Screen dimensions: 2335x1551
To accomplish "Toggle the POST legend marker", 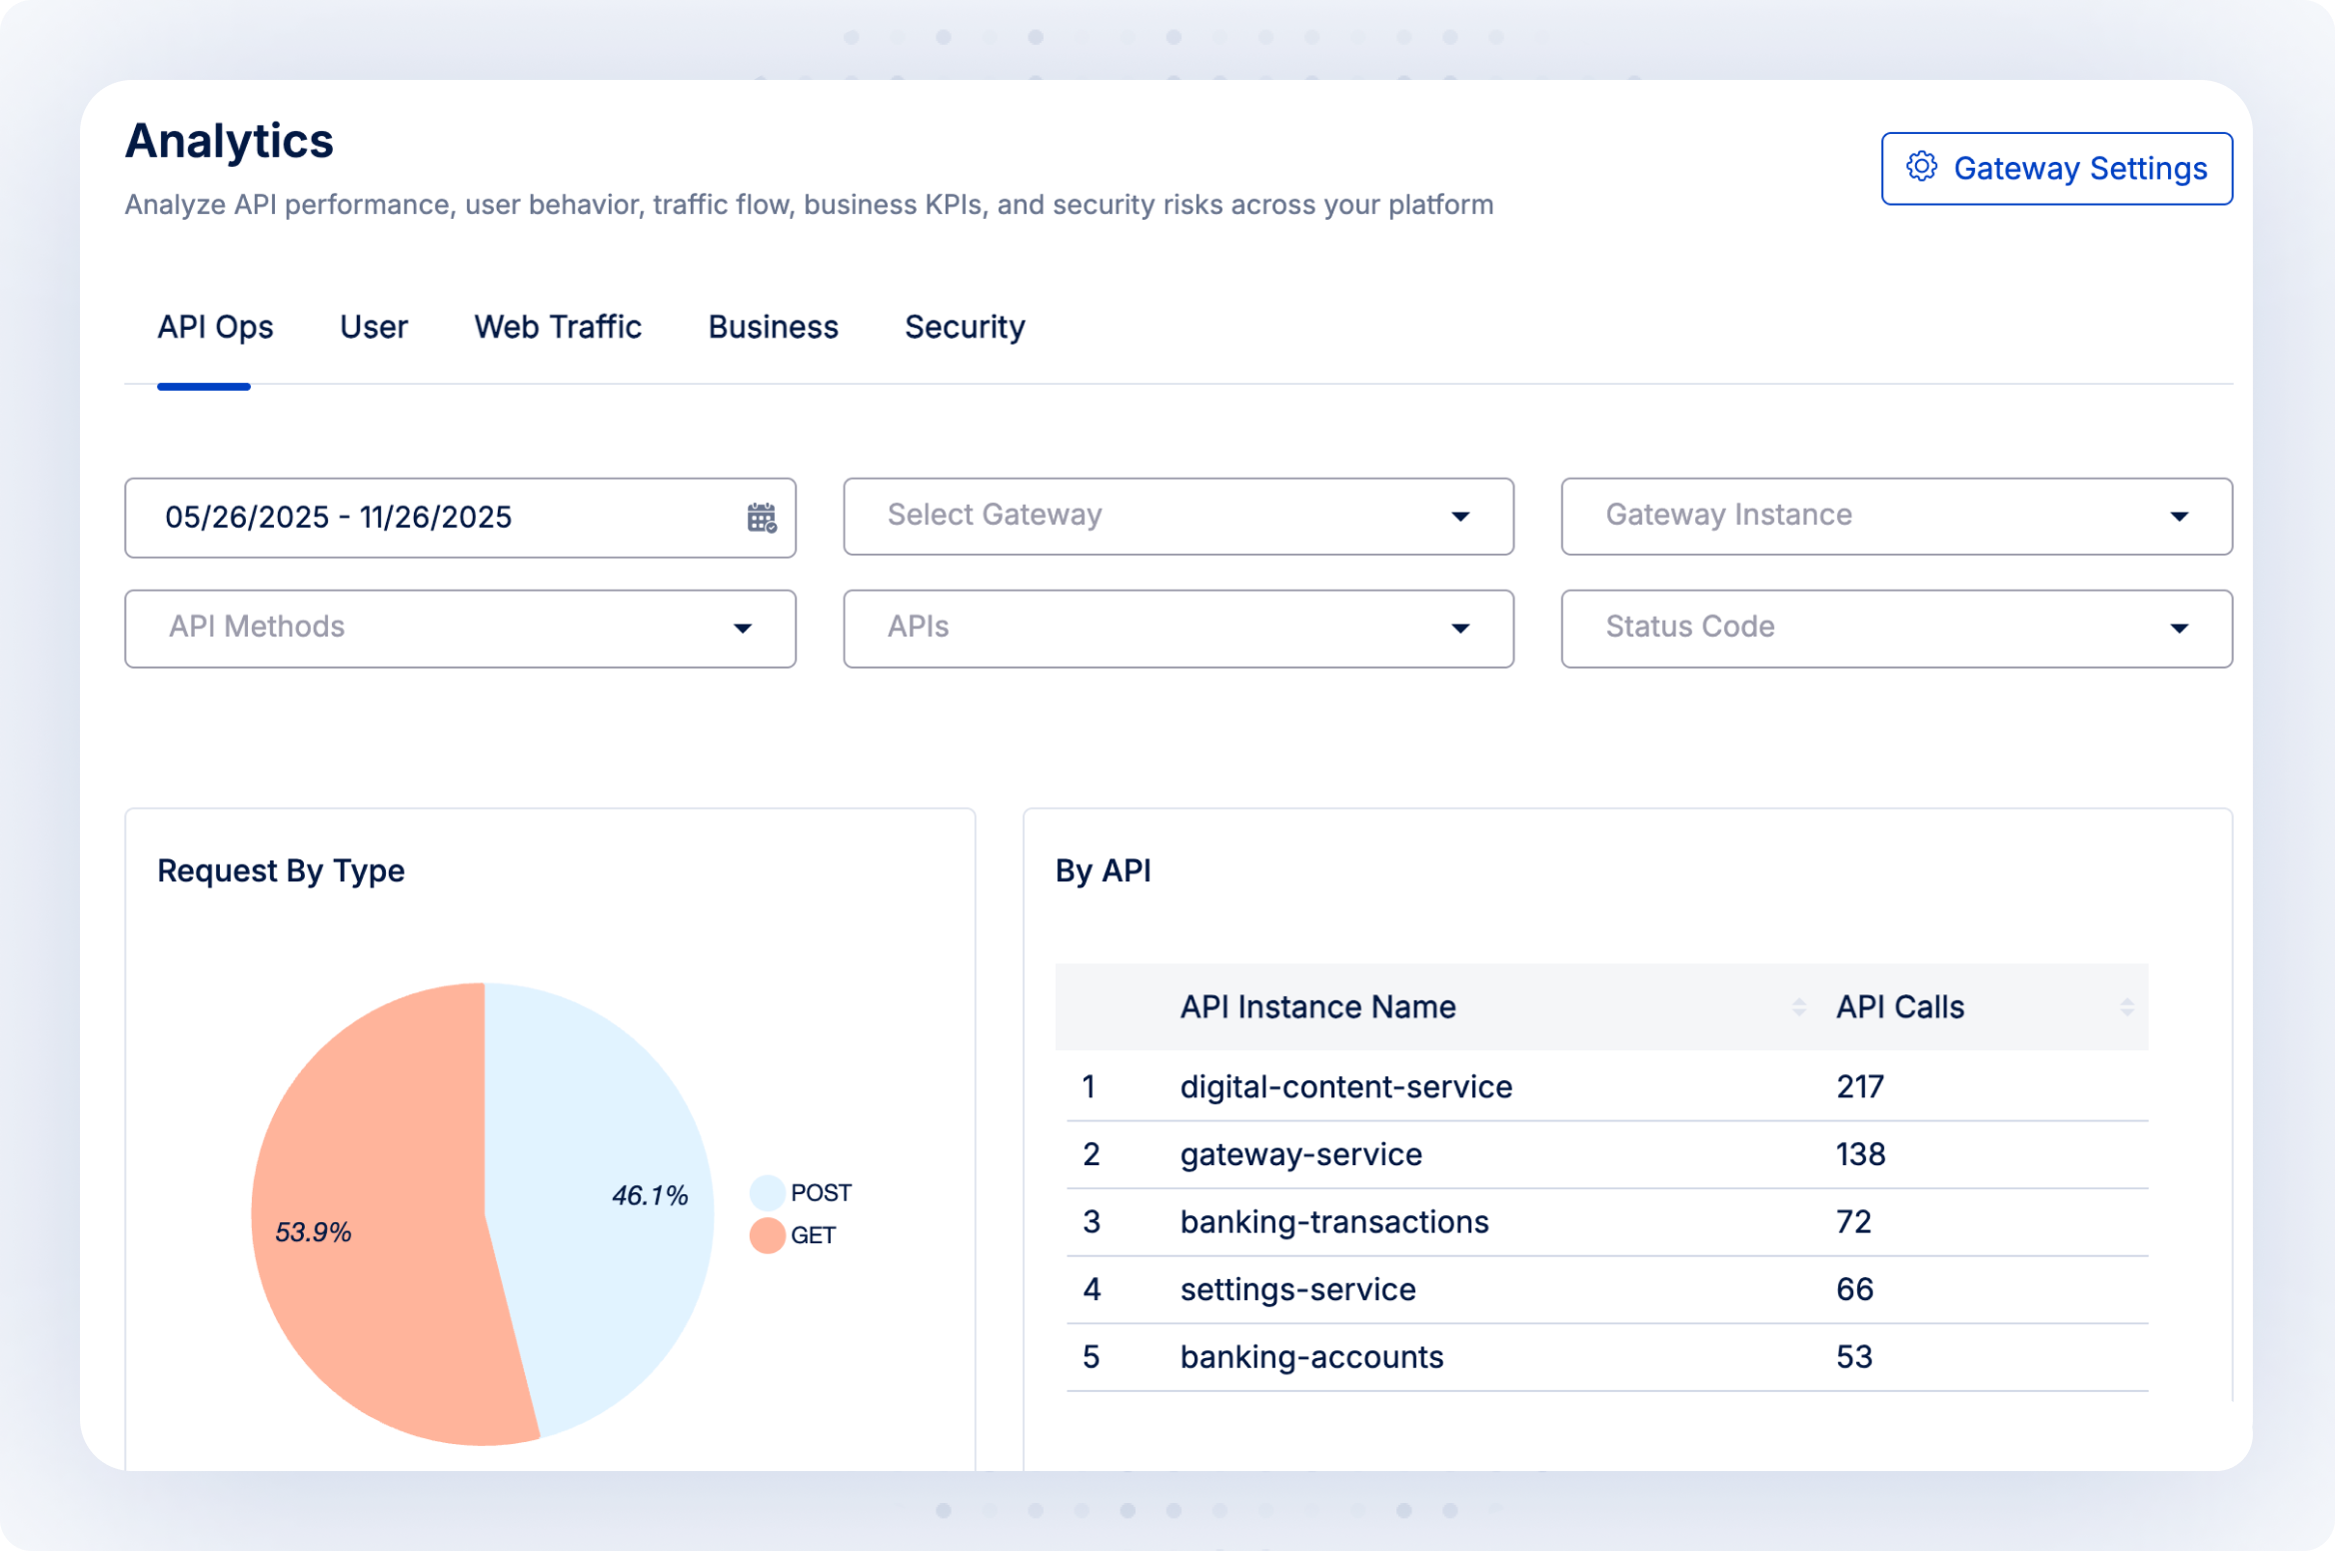I will point(767,1192).
